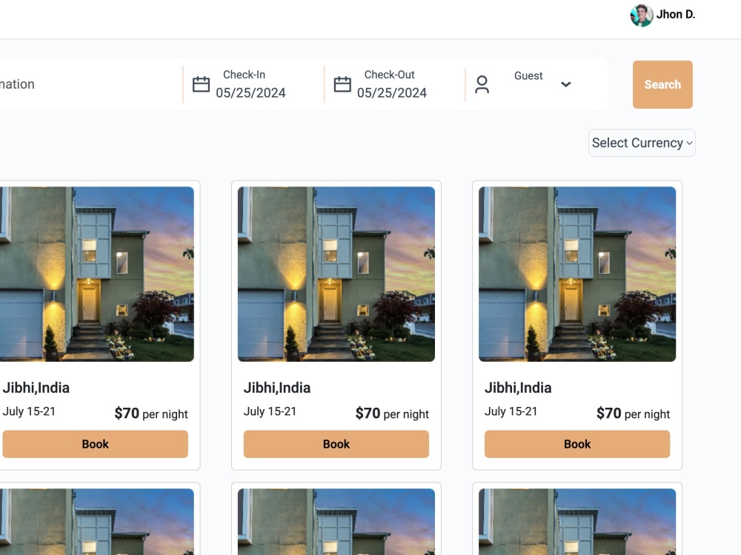Screen dimensions: 741x555
Task: Click the destination input field
Action: (x=90, y=84)
